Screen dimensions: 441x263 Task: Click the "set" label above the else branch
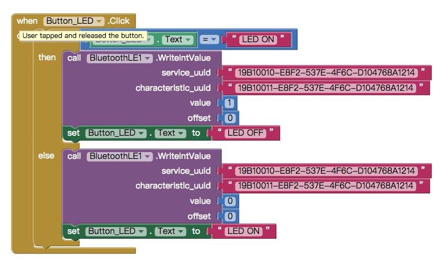[74, 133]
